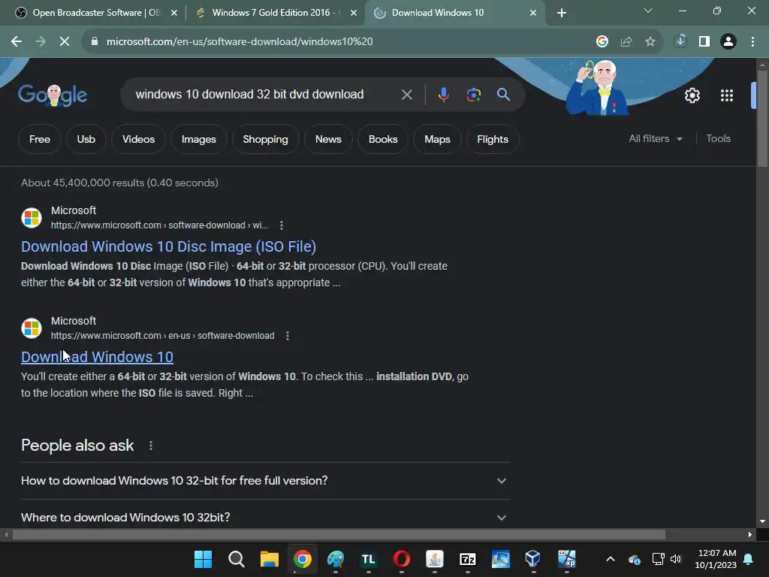This screenshot has width=769, height=577.
Task: Open People also ask options menu
Action: pyautogui.click(x=151, y=446)
